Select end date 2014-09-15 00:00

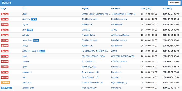(x=171, y=83)
